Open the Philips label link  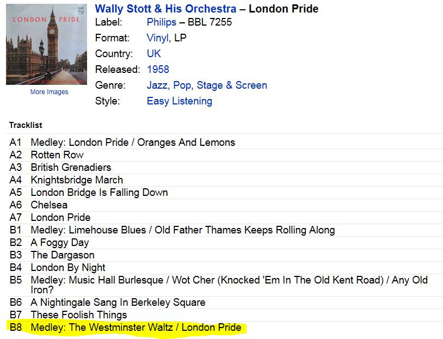[x=162, y=22]
